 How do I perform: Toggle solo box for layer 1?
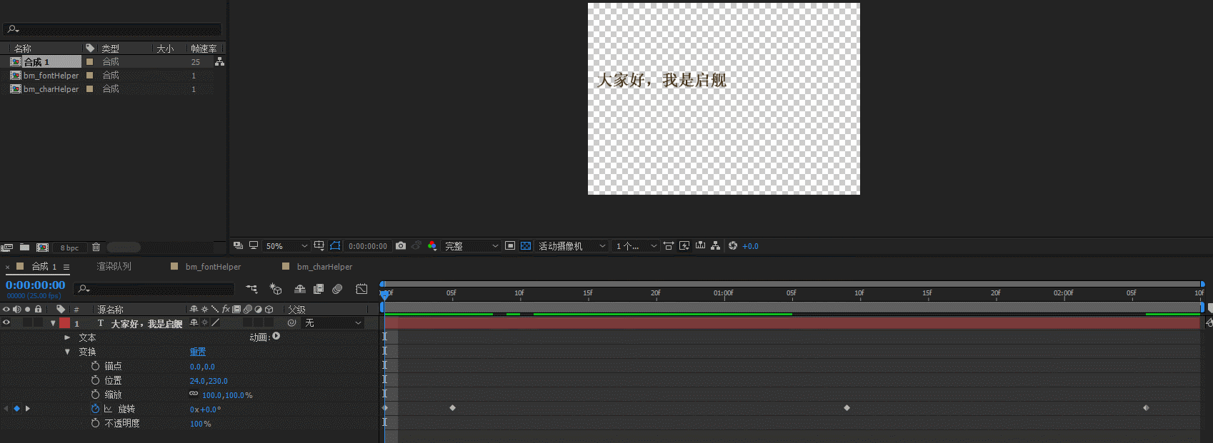pyautogui.click(x=27, y=322)
